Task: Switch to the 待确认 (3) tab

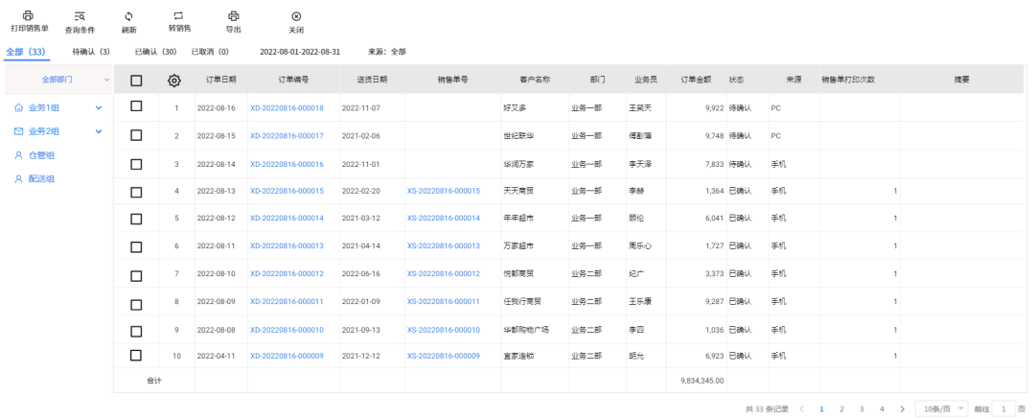Action: (x=91, y=52)
